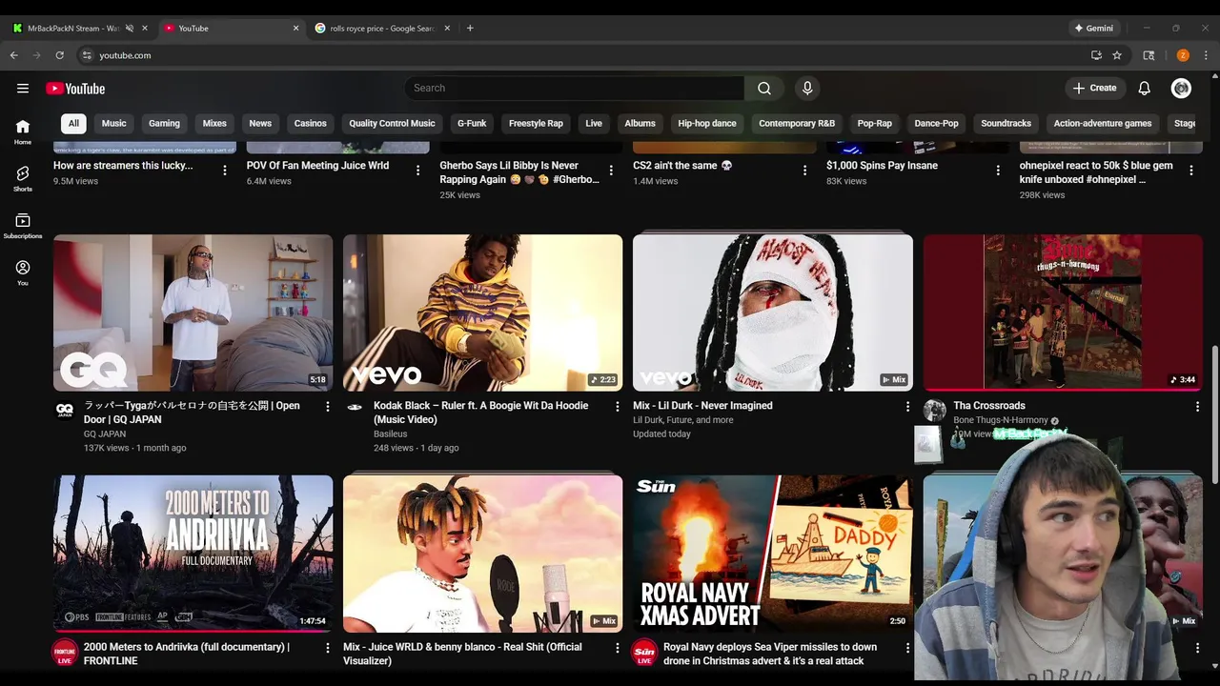1220x686 pixels.
Task: Click the browser back arrow
Action: click(x=14, y=55)
